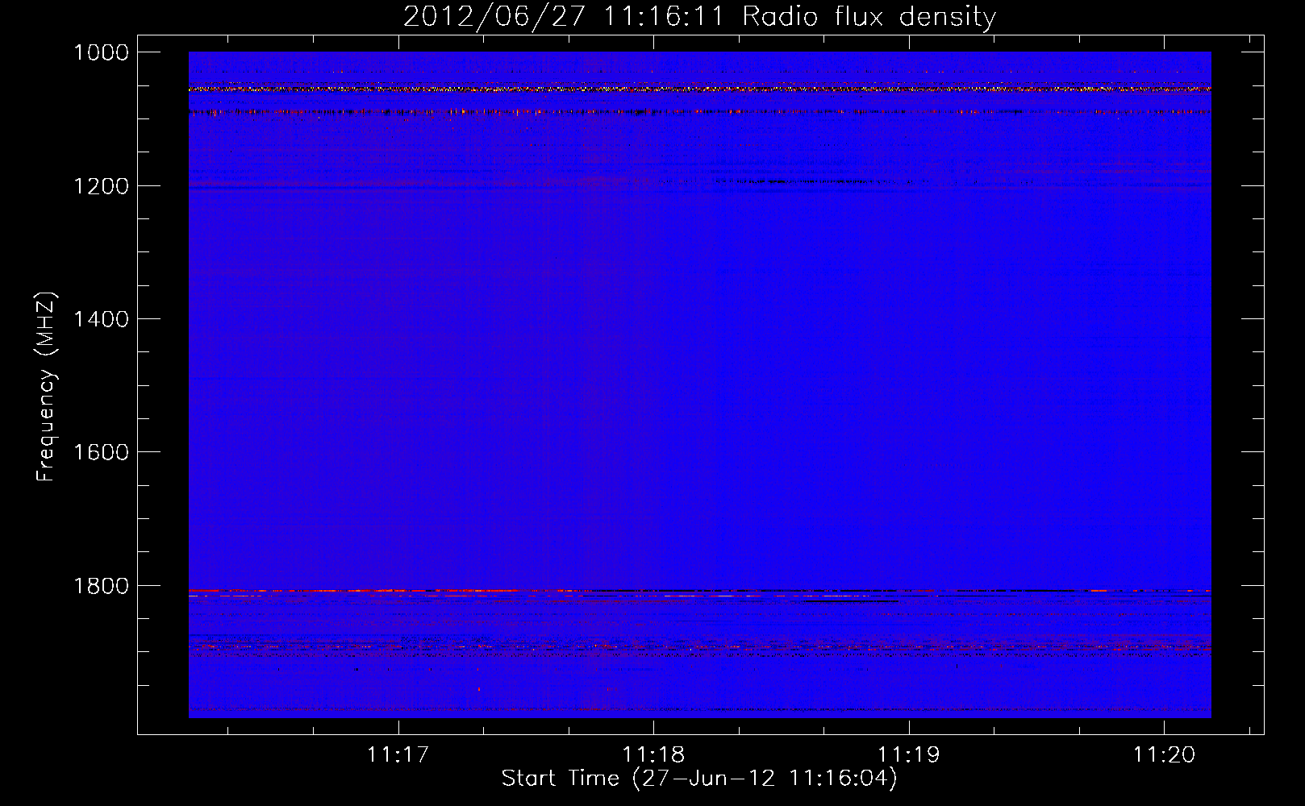Click the 1000 frequency tick label
Image resolution: width=1305 pixels, height=806 pixels.
(101, 52)
